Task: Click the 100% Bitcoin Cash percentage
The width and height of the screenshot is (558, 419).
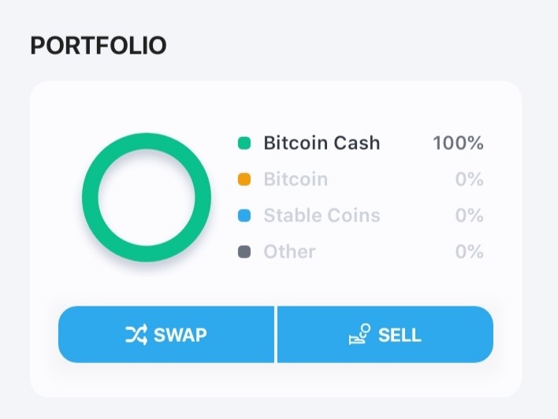Action: tap(459, 143)
